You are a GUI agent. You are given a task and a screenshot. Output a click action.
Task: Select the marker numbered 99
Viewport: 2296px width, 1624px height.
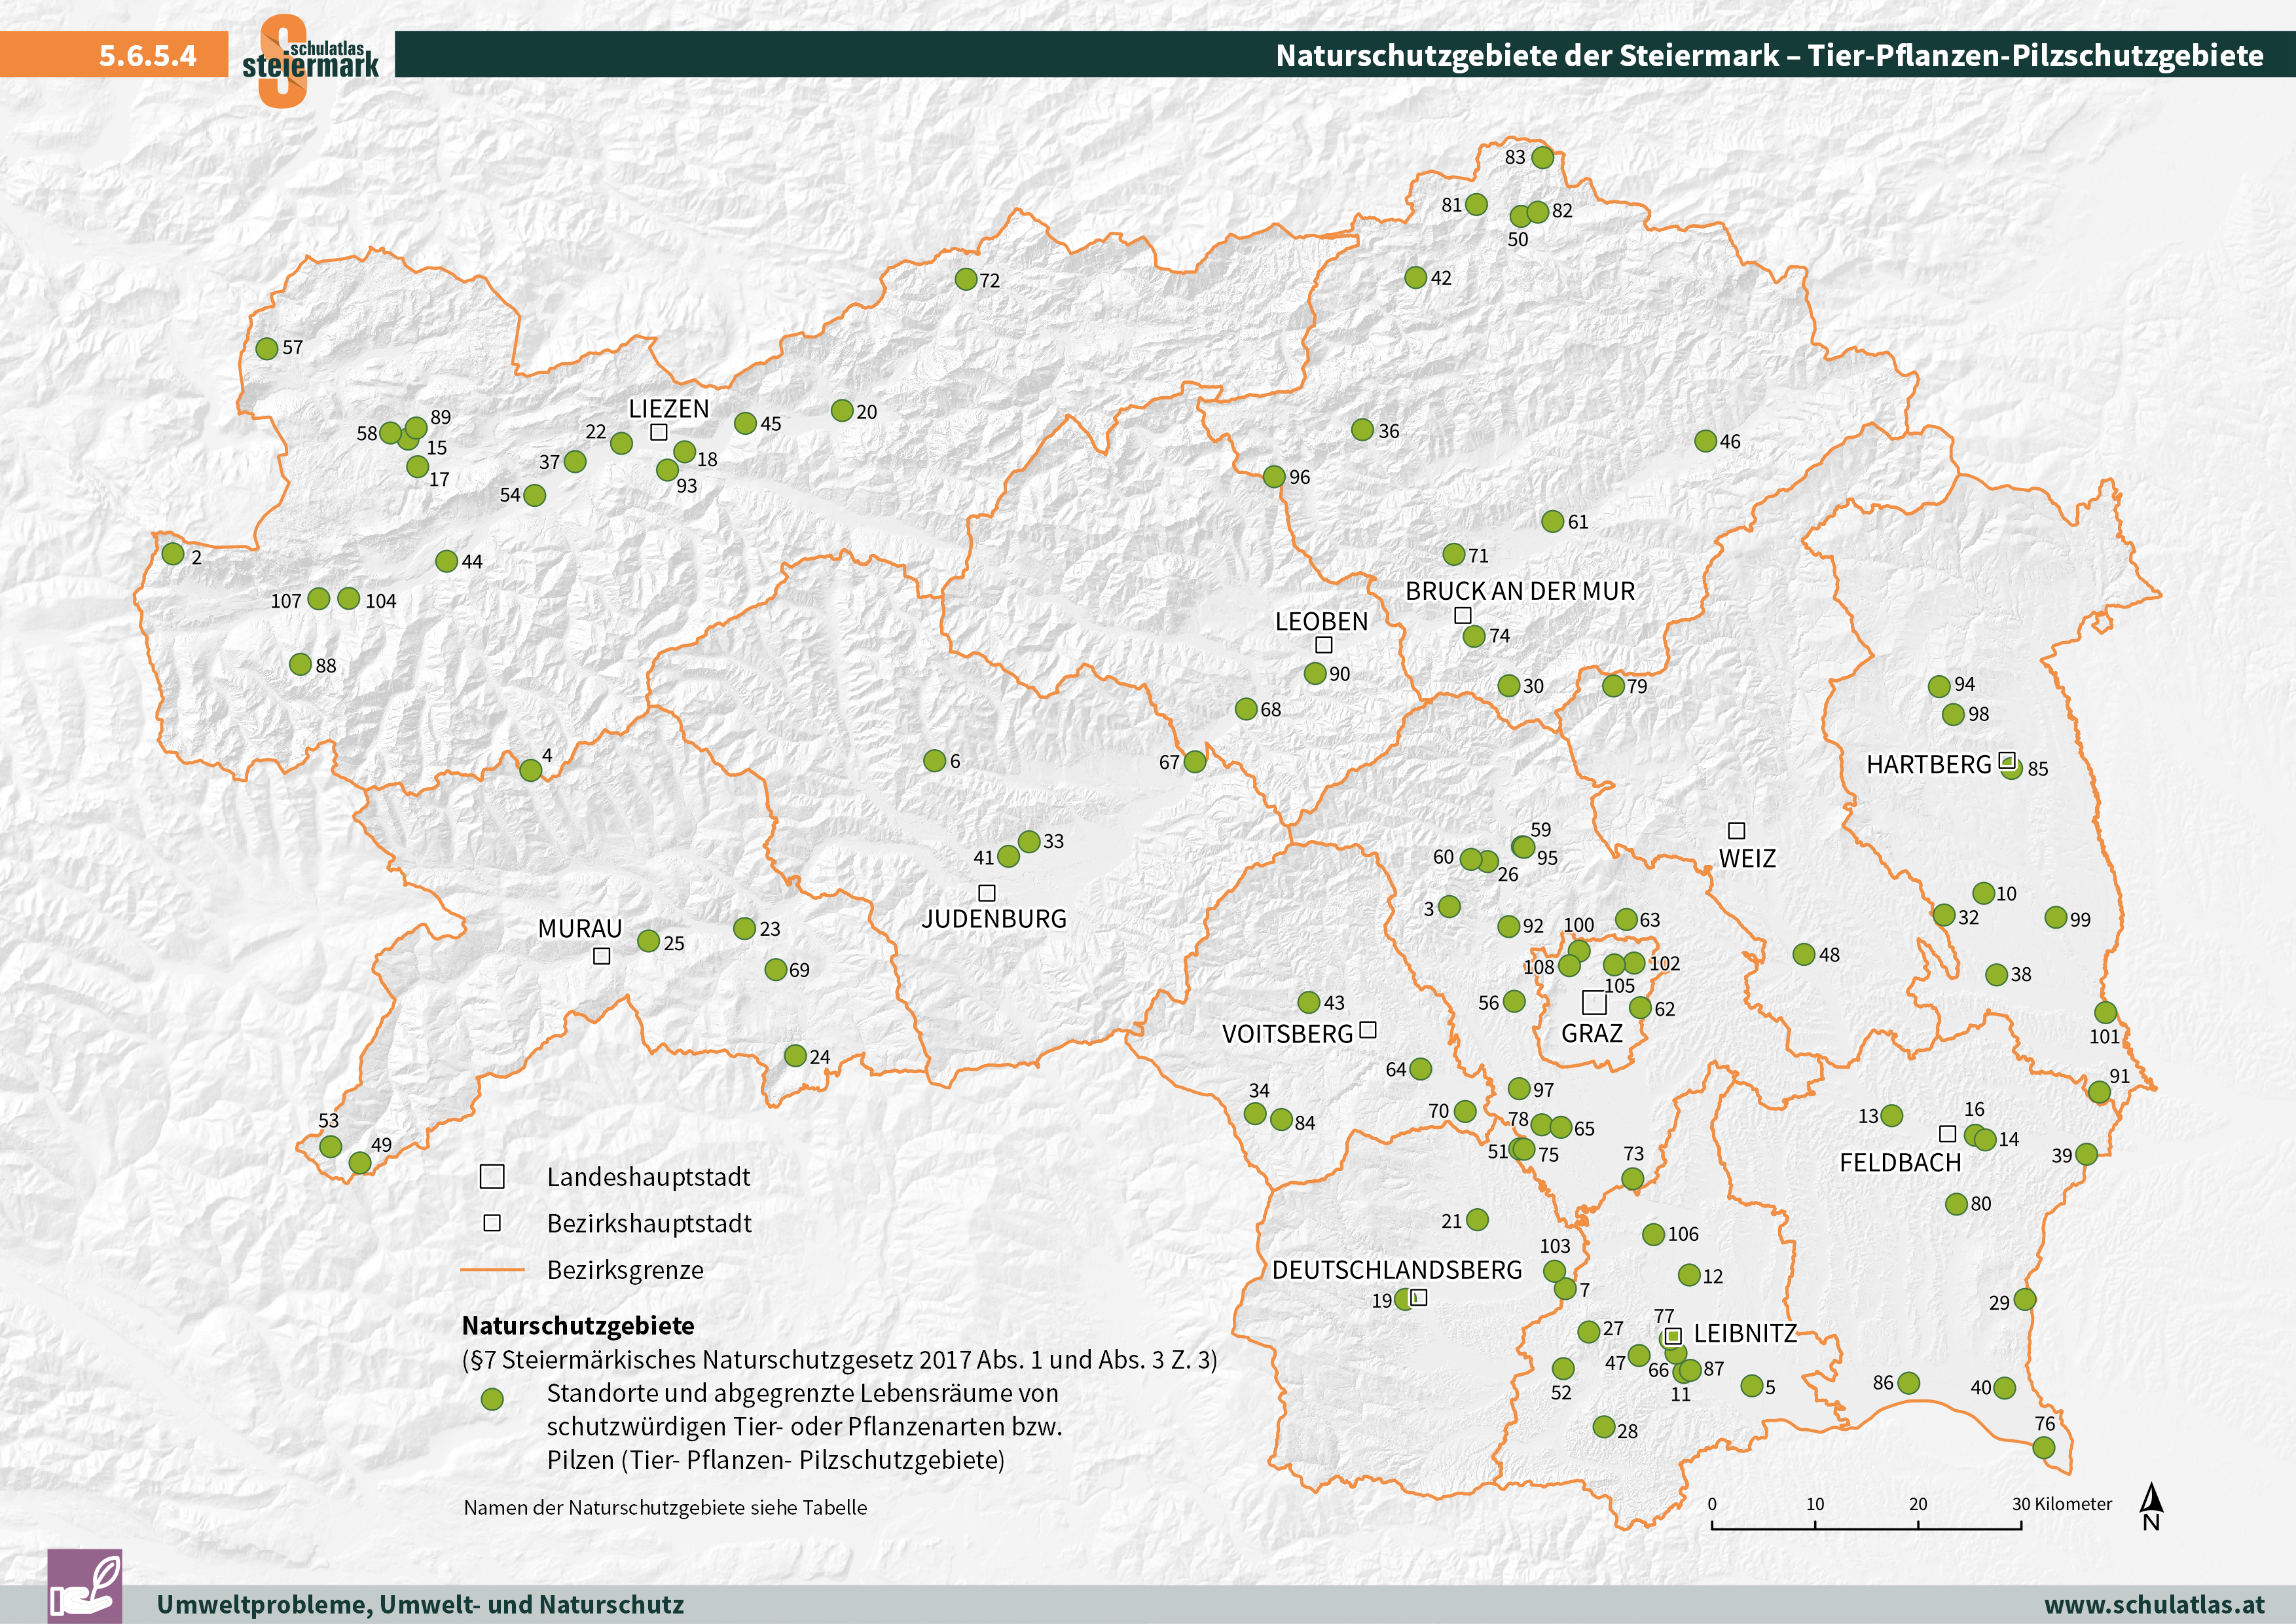click(x=2056, y=917)
